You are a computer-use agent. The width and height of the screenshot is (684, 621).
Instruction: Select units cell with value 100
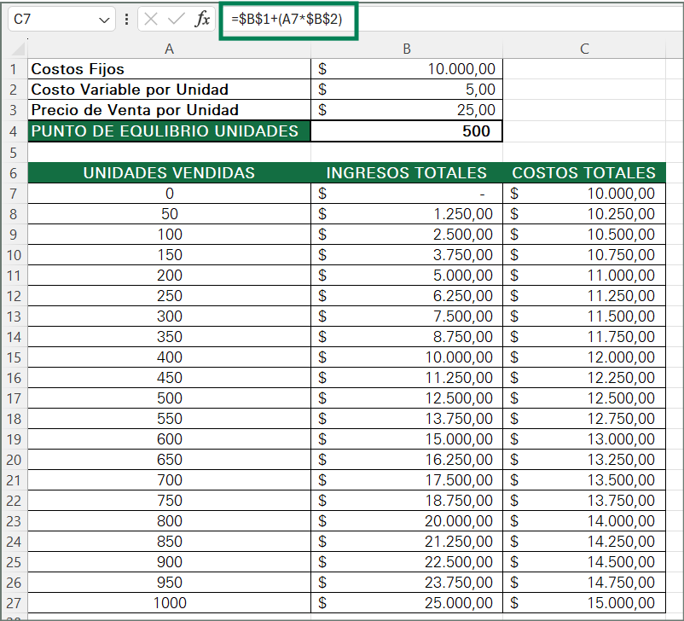tap(169, 235)
